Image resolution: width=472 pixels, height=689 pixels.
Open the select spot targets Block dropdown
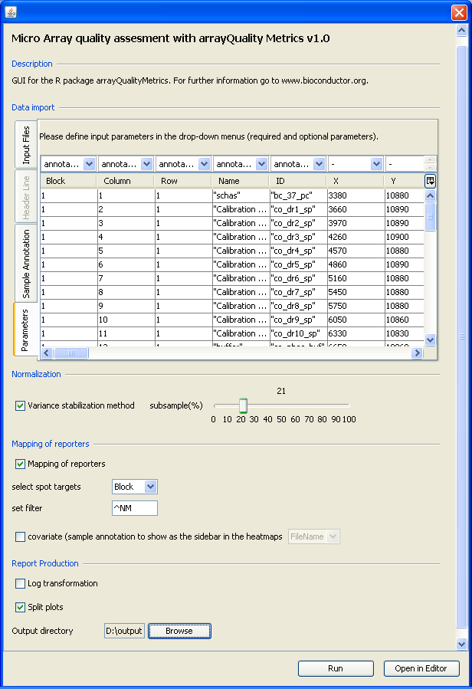150,487
